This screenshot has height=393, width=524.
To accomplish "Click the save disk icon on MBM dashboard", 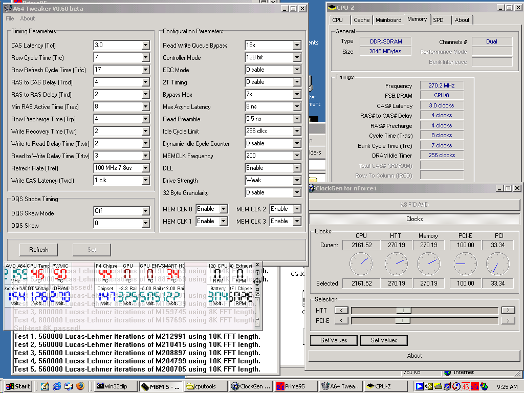I will point(257,294).
